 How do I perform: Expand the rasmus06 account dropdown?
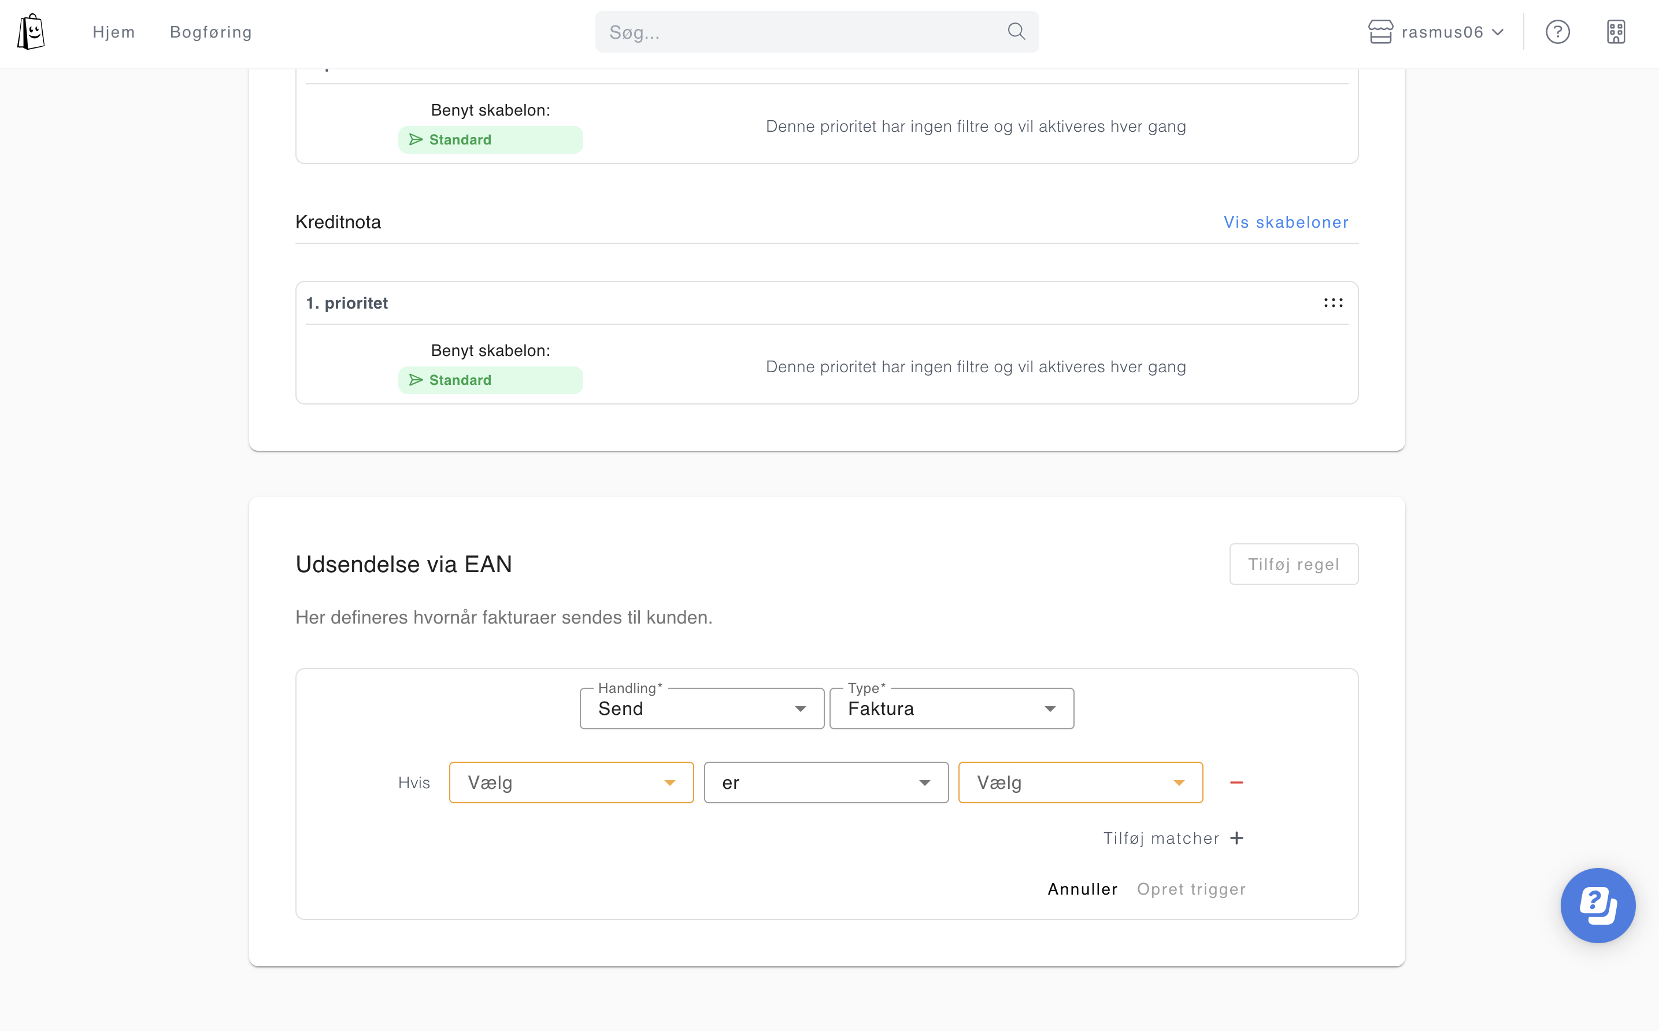coord(1436,32)
